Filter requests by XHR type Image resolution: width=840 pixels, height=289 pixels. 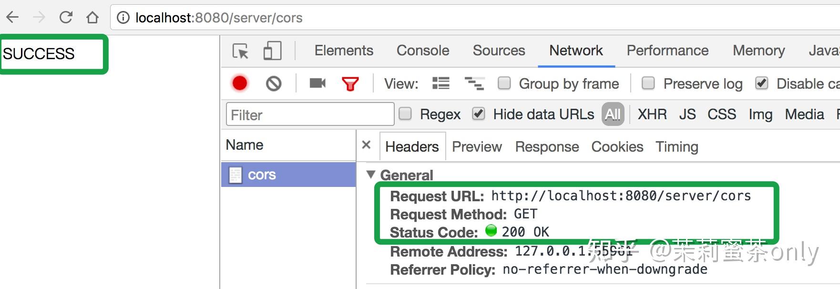(x=652, y=114)
